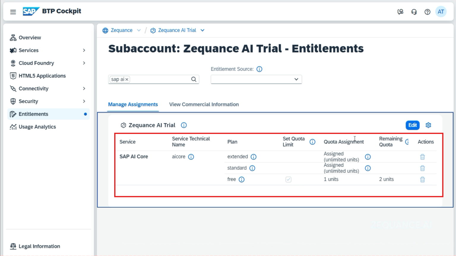Click Zequance breadcrumb link
The image size is (456, 256).
121,30
